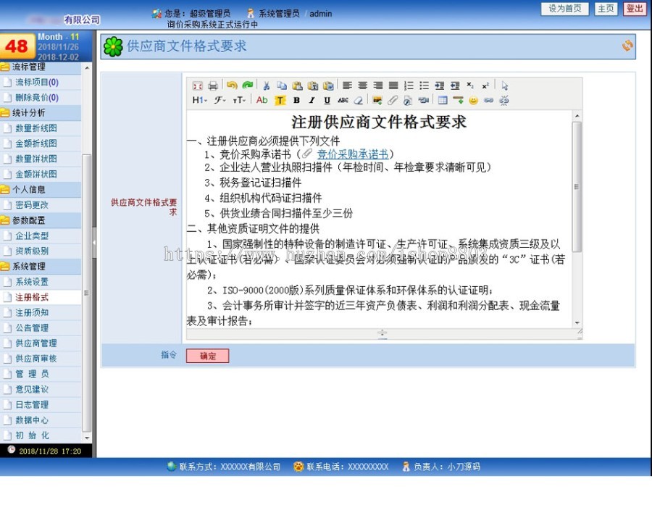Log out with 登出 button
The image size is (652, 505).
coord(635,8)
